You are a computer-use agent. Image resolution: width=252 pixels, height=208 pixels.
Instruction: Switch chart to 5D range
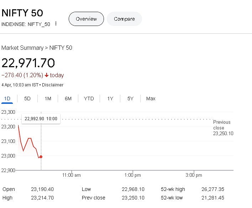point(27,98)
